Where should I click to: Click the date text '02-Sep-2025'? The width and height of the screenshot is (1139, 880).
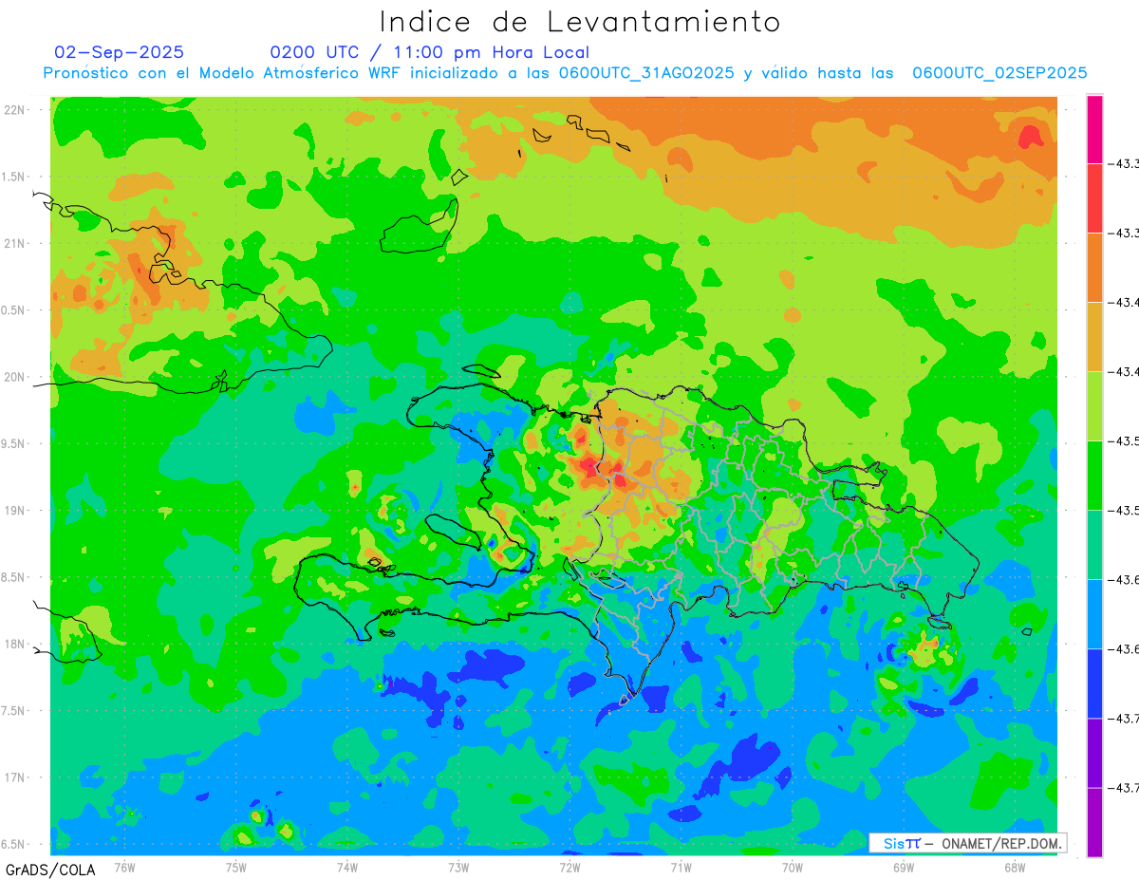tap(120, 52)
